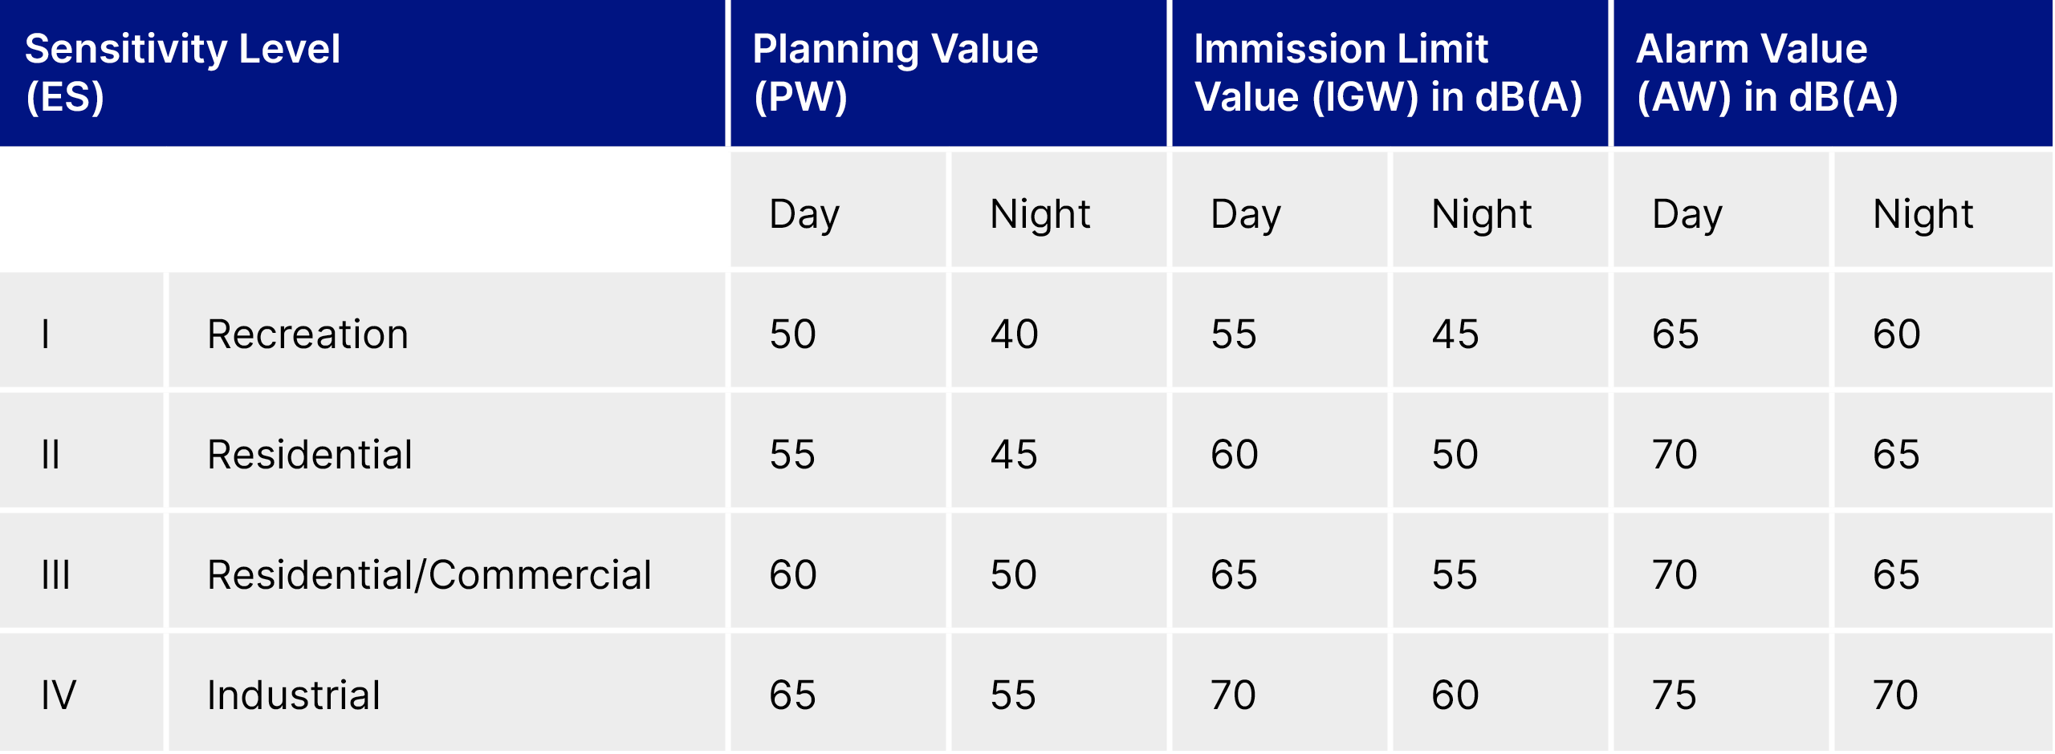Click the Recreation row label
Image resolution: width=2055 pixels, height=754 pixels.
(x=308, y=334)
